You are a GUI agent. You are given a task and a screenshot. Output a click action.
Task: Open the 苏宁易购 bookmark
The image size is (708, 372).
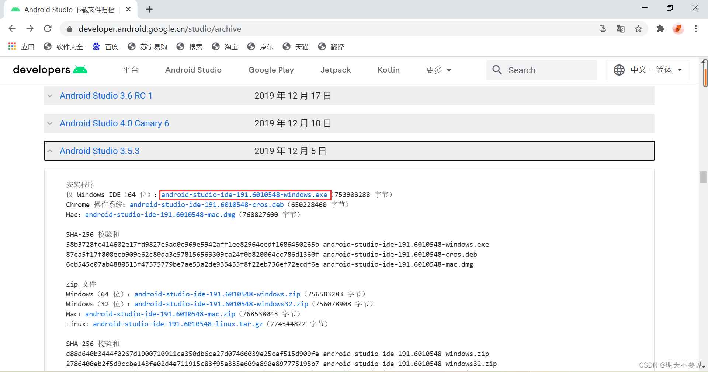click(147, 47)
